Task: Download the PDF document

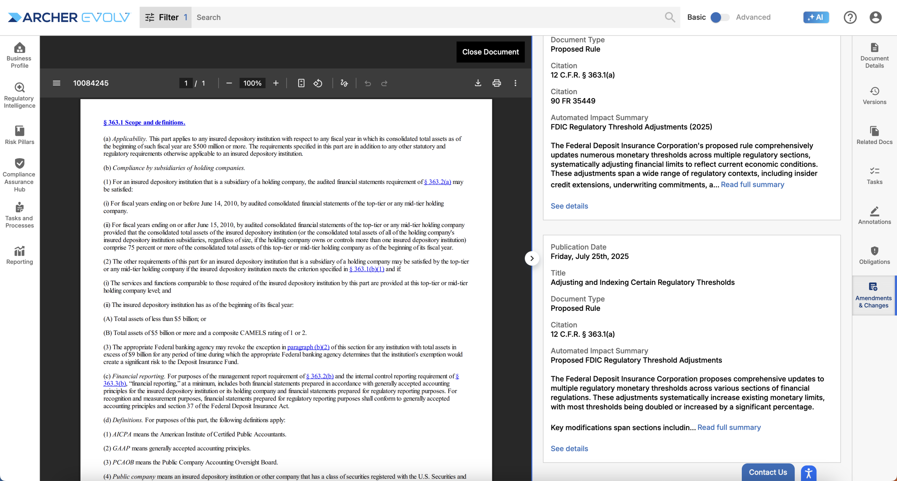Action: pyautogui.click(x=478, y=83)
